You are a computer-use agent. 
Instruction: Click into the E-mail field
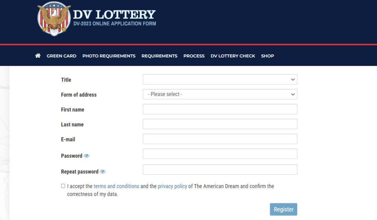[220, 139]
